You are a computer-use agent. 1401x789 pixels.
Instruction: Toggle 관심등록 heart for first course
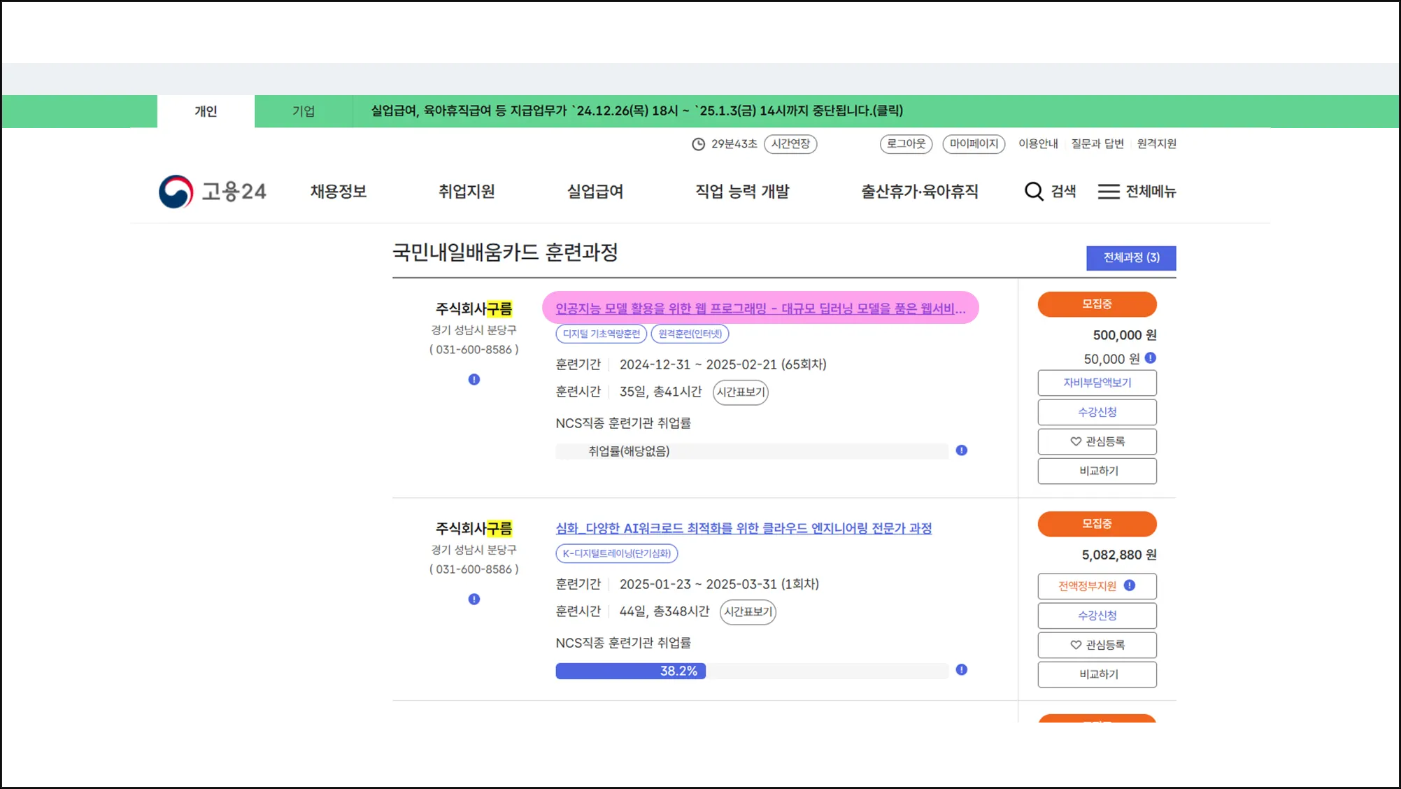[x=1076, y=441]
